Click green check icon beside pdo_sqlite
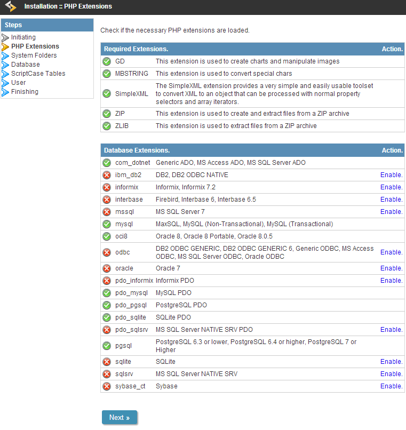 pos(107,317)
